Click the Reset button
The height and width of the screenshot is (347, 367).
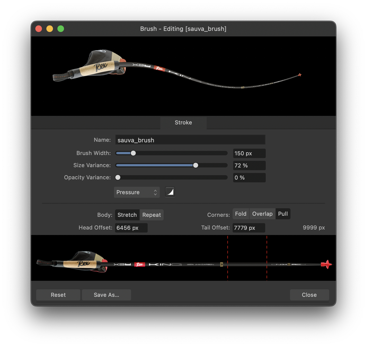(58, 295)
